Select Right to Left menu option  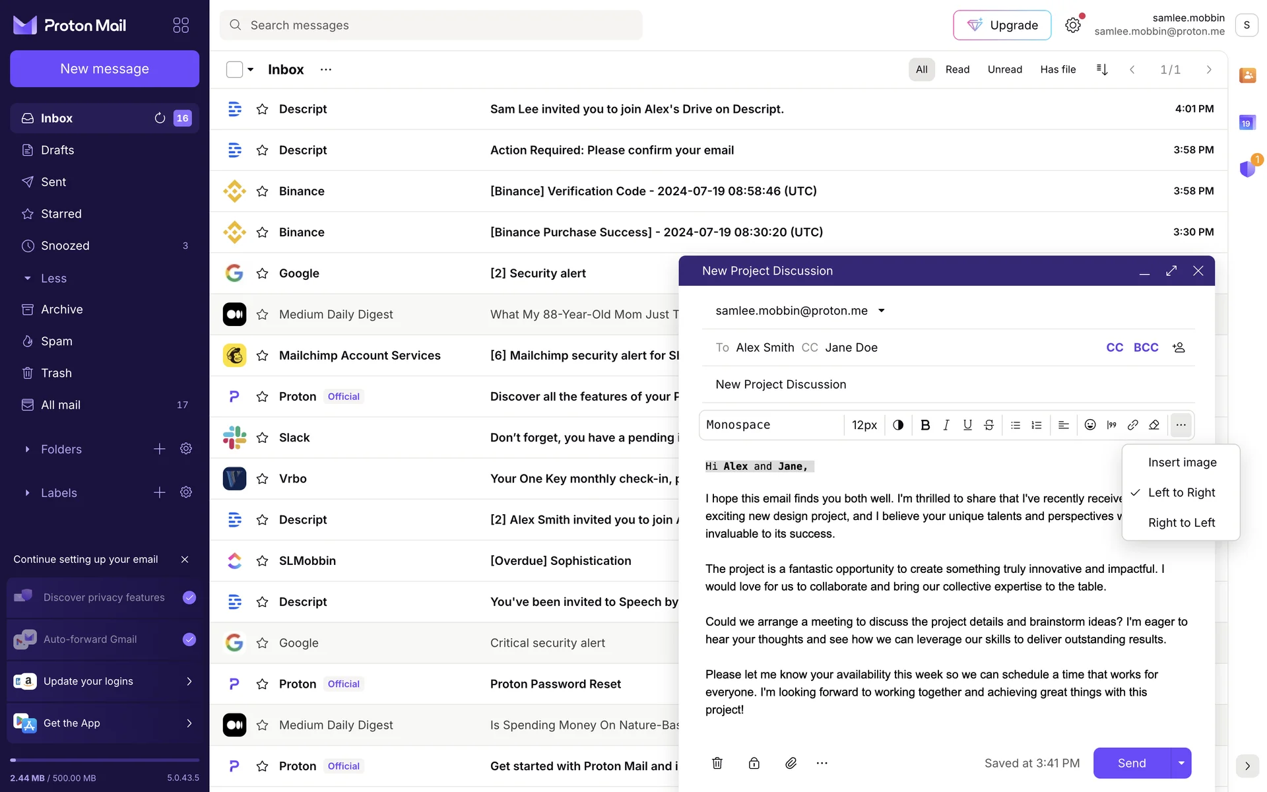click(x=1181, y=523)
